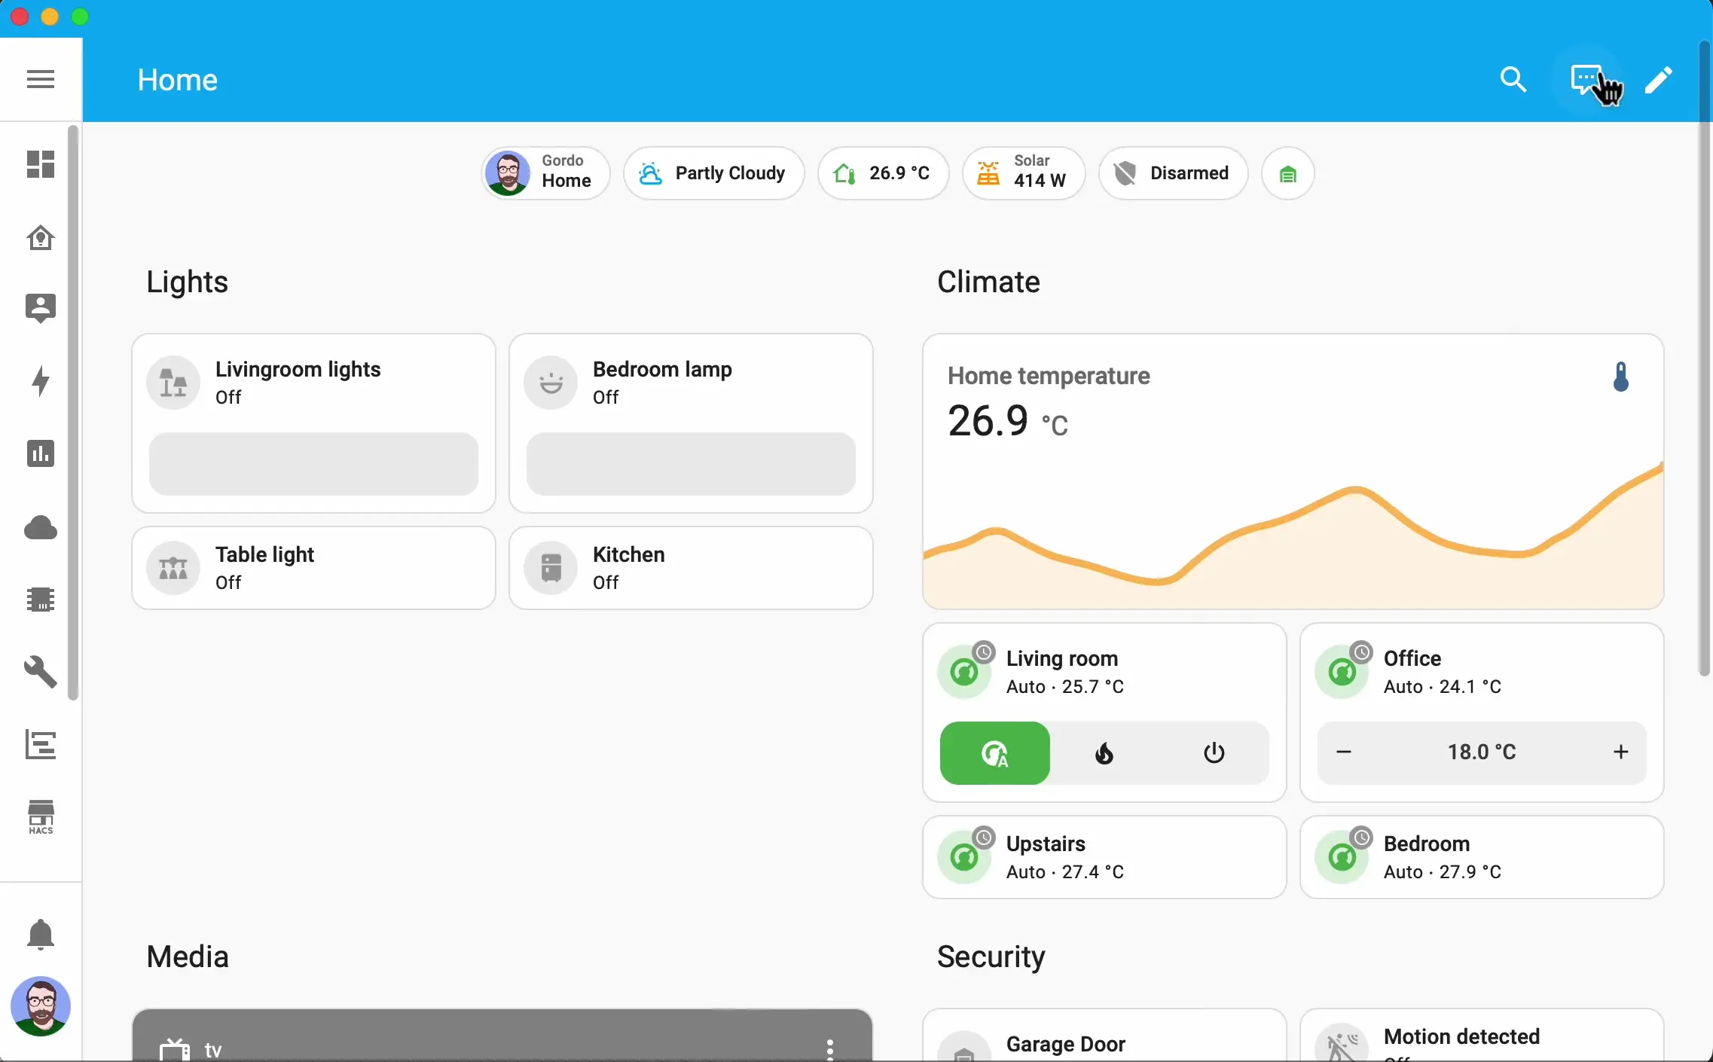Open the Energy dashboard lightning icon in sidebar
The image size is (1713, 1062).
41,382
